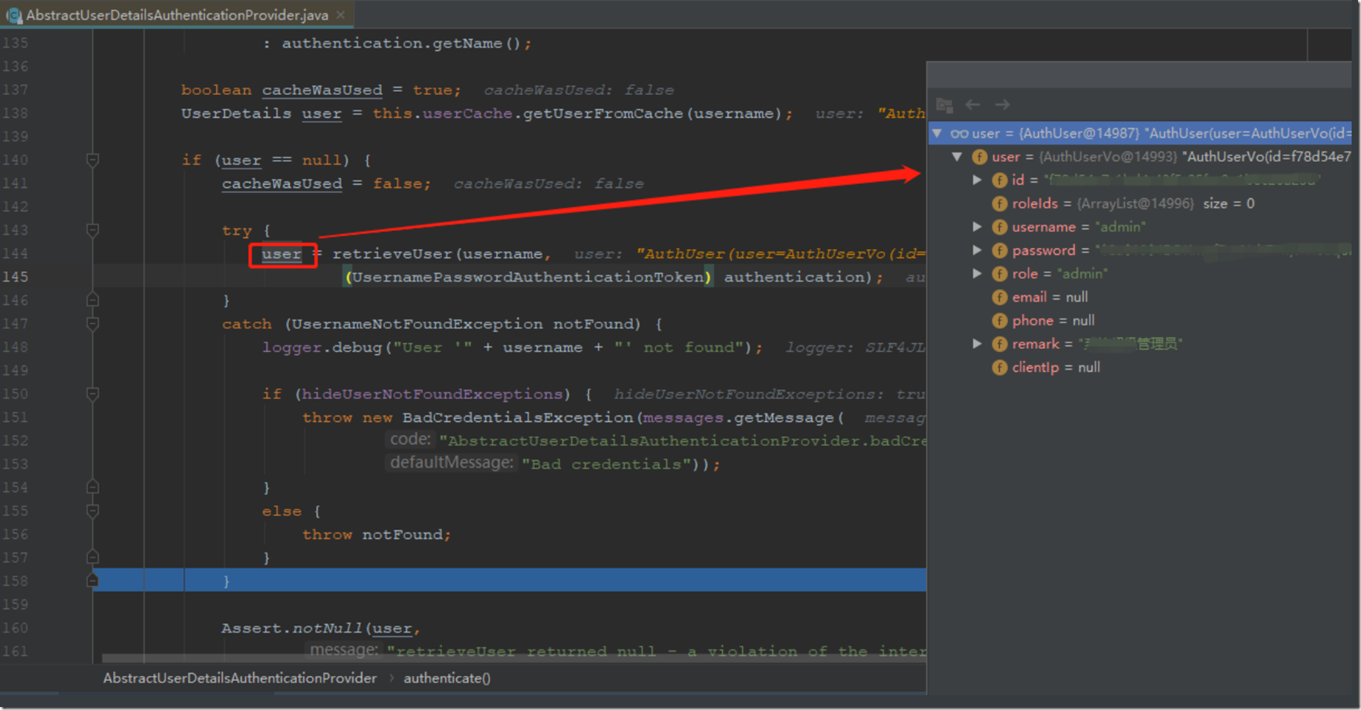Fold the try block at line 143
Screen dimensions: 1361x710
92,230
